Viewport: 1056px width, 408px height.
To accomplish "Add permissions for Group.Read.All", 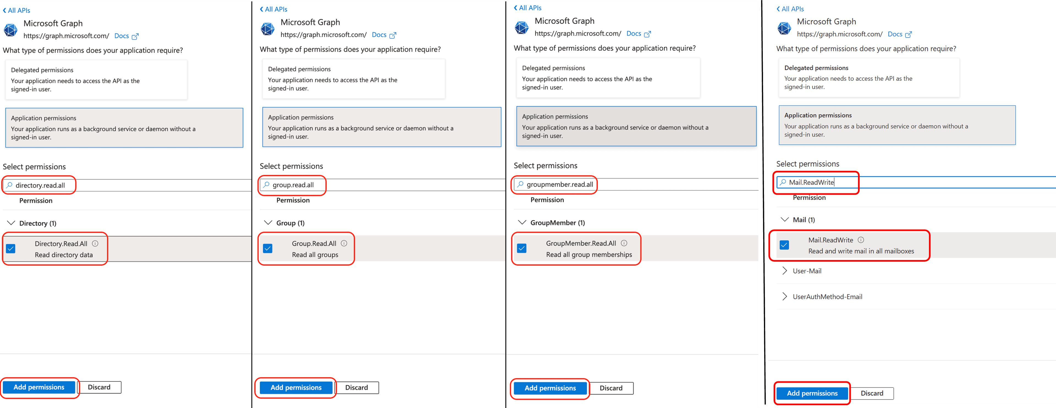I will (296, 387).
